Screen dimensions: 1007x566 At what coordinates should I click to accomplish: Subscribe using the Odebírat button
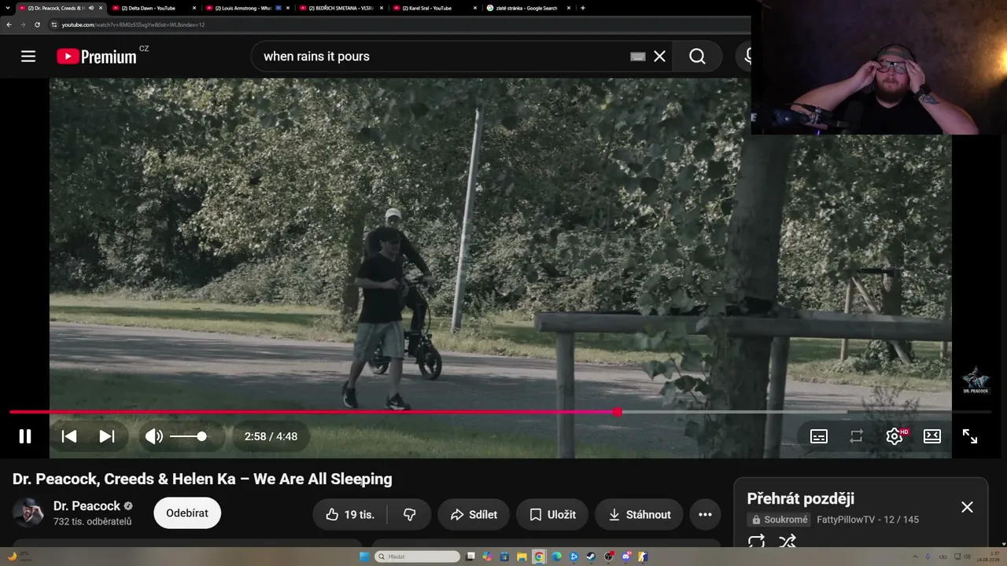click(187, 513)
